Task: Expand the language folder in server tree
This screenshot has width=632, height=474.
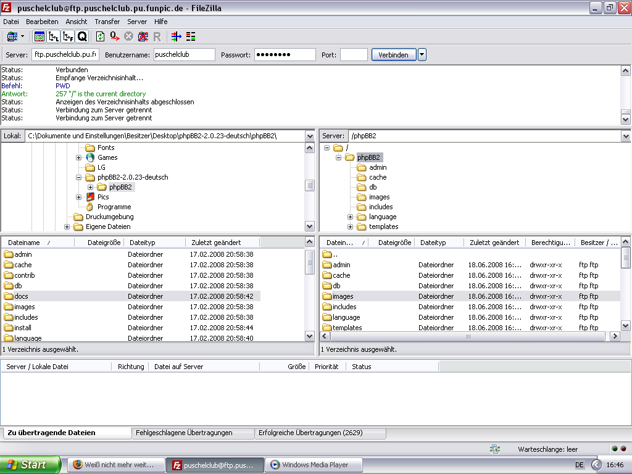Action: [x=351, y=217]
